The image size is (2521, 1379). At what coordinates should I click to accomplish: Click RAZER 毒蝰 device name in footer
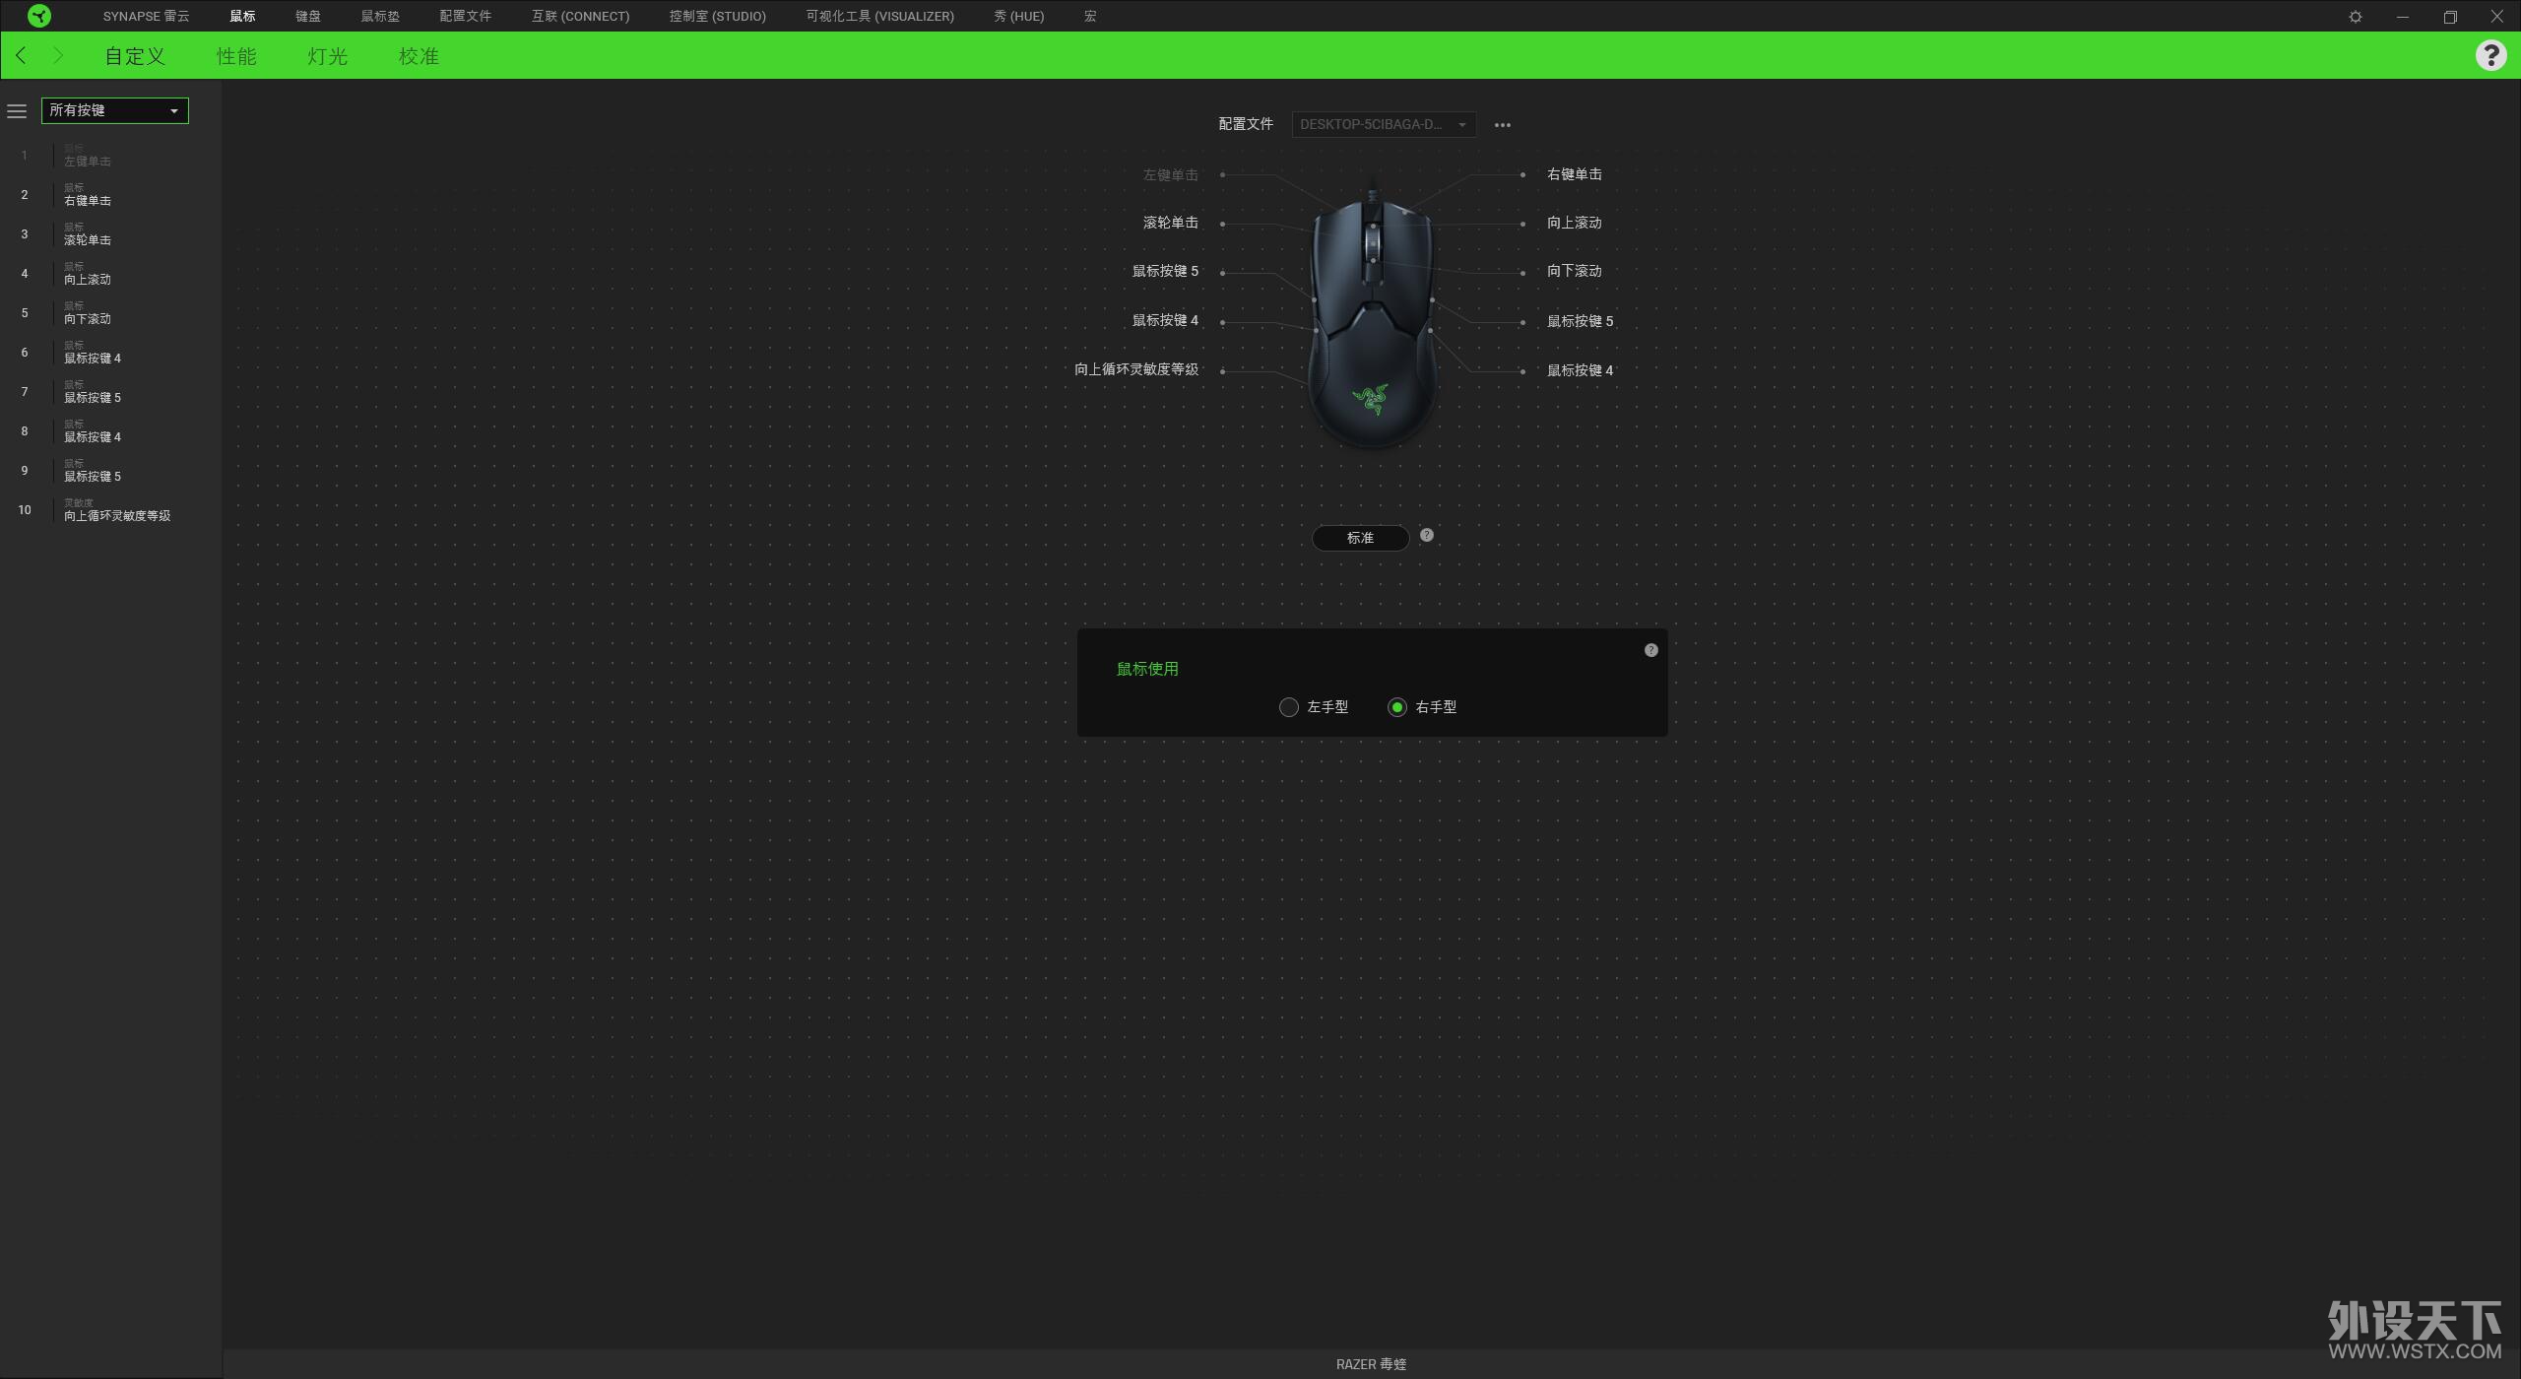click(1371, 1364)
